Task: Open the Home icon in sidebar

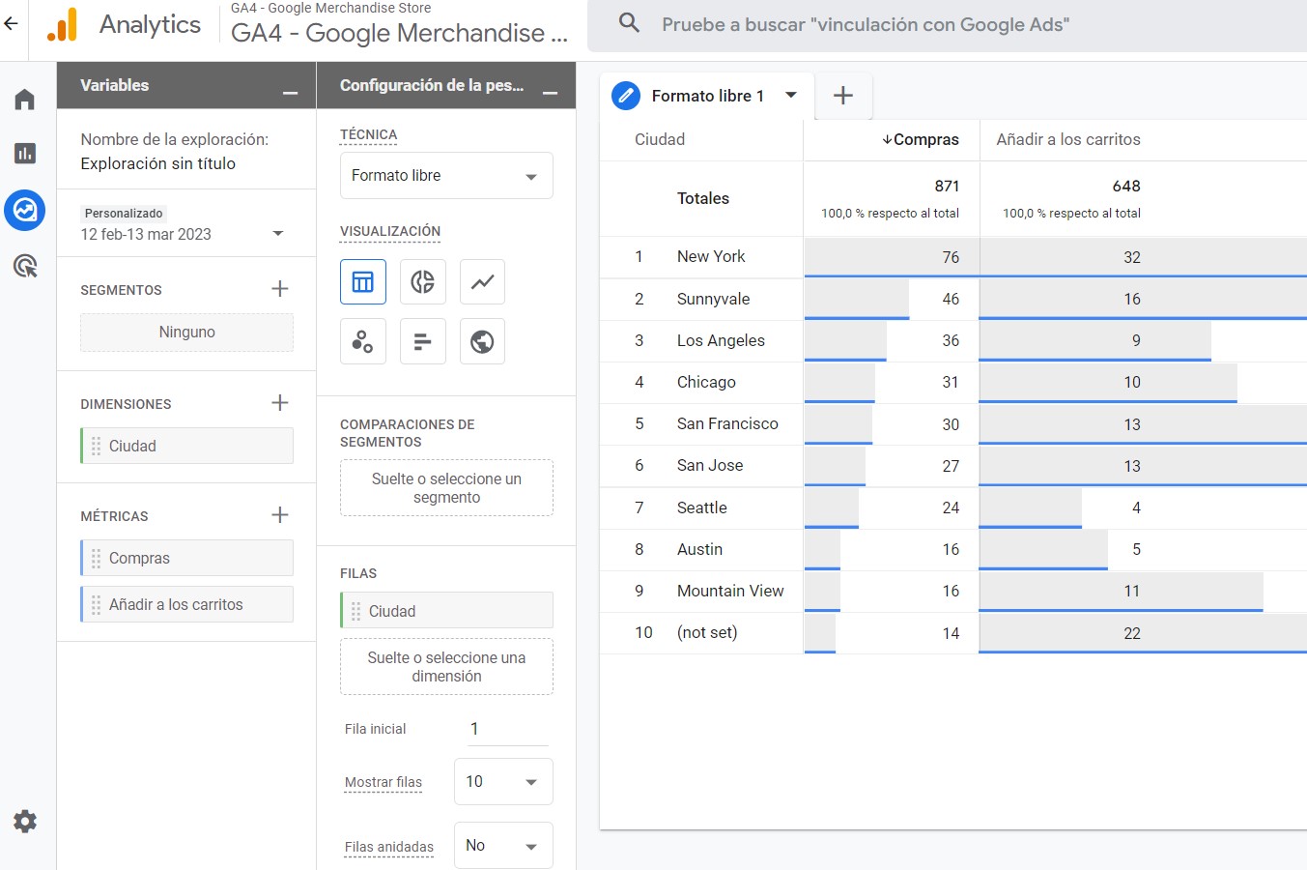Action: (25, 100)
